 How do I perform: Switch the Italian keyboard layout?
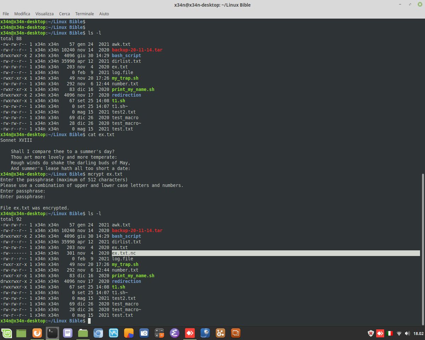(x=389, y=333)
